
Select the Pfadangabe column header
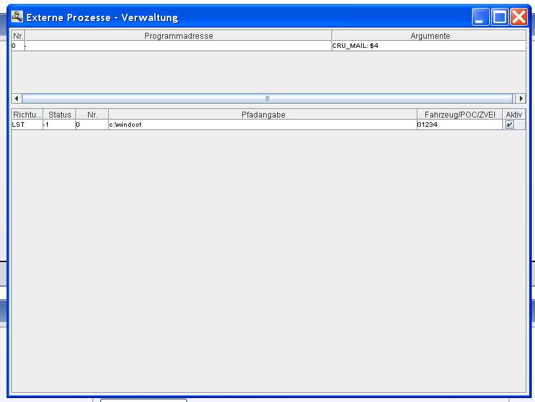pos(263,115)
